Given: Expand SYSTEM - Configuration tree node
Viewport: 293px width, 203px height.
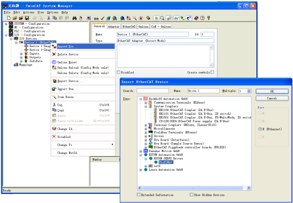Looking at the screenshot, I should 6,24.
